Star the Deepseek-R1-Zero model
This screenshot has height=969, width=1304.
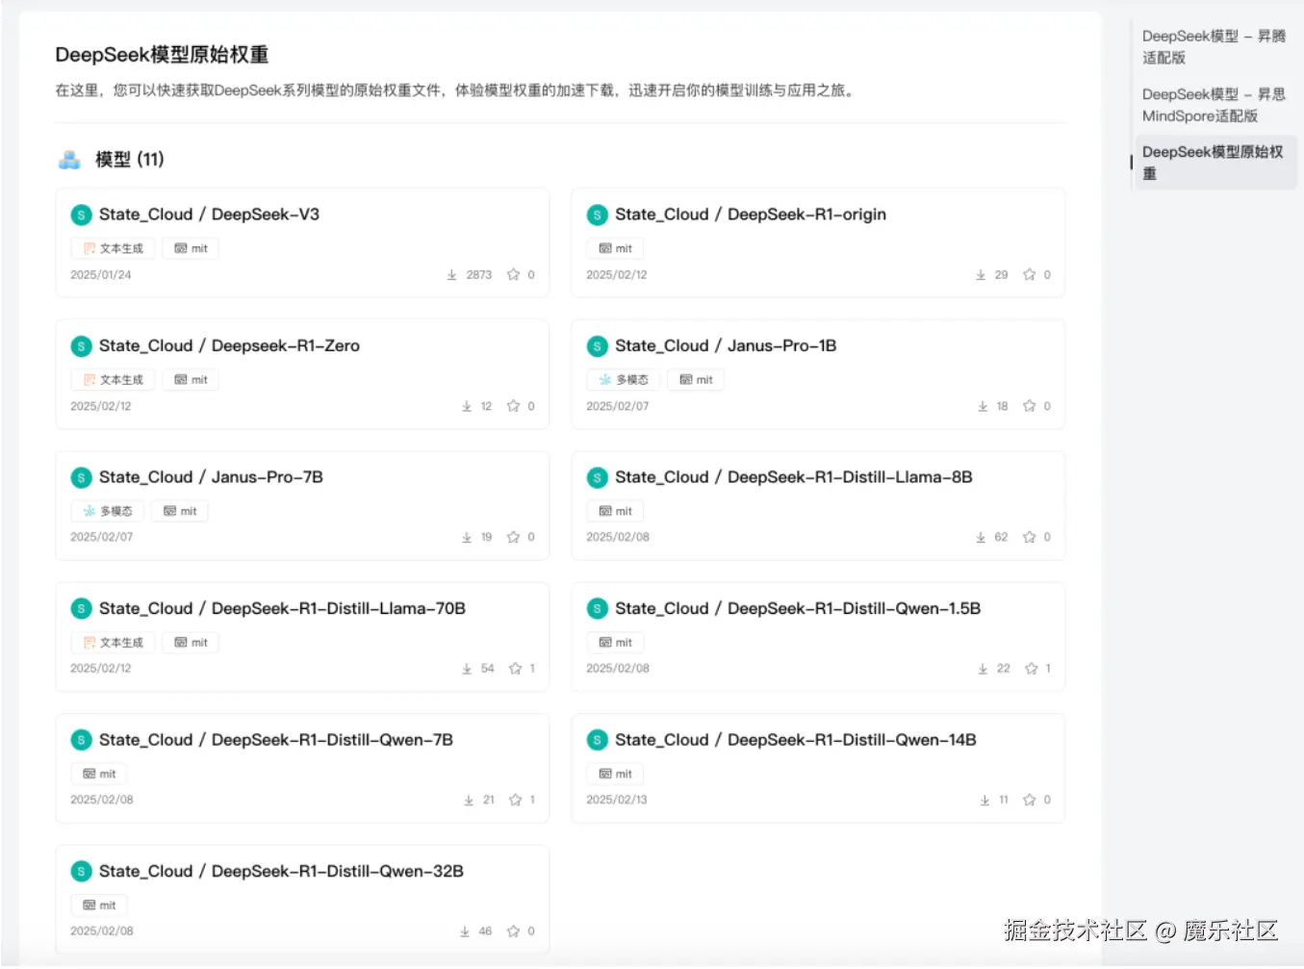pyautogui.click(x=513, y=406)
